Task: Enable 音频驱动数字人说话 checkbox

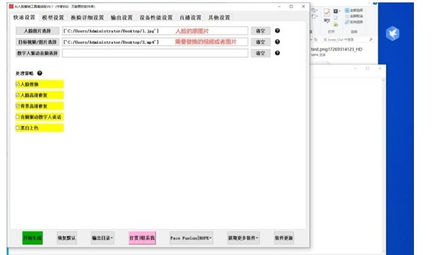Action: (x=18, y=117)
